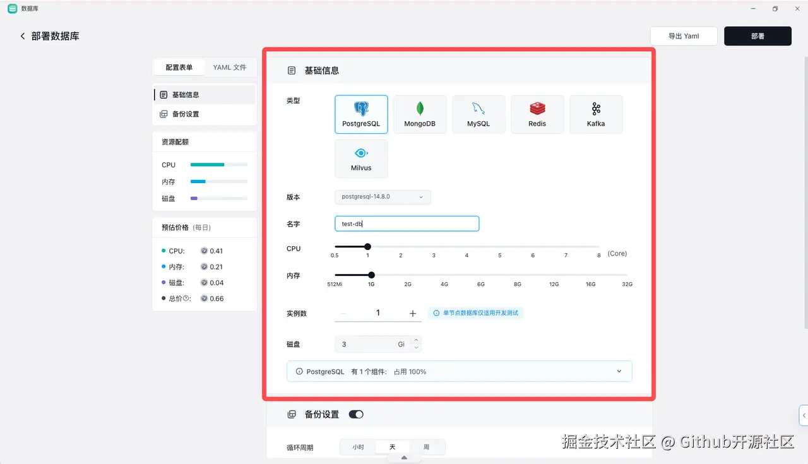Click the 总价 help question-mark icon

186,299
